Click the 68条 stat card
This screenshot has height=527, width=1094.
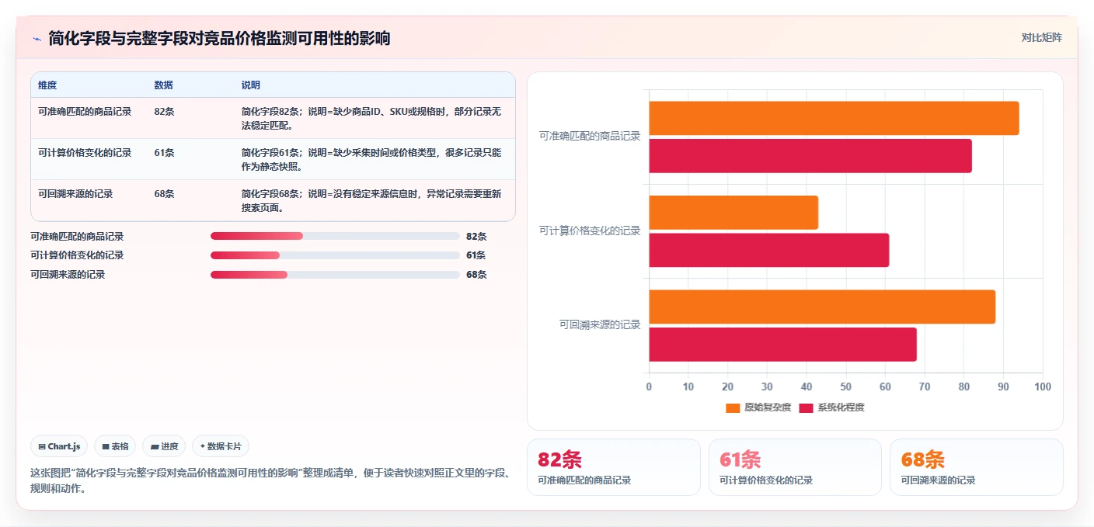[977, 467]
